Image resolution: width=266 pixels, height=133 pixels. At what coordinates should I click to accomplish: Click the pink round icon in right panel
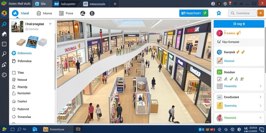[x=220, y=33]
